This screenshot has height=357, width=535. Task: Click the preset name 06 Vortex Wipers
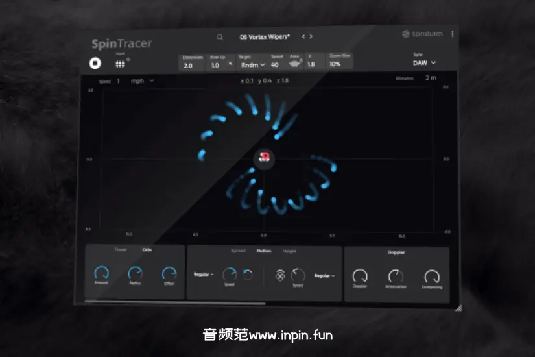[265, 37]
